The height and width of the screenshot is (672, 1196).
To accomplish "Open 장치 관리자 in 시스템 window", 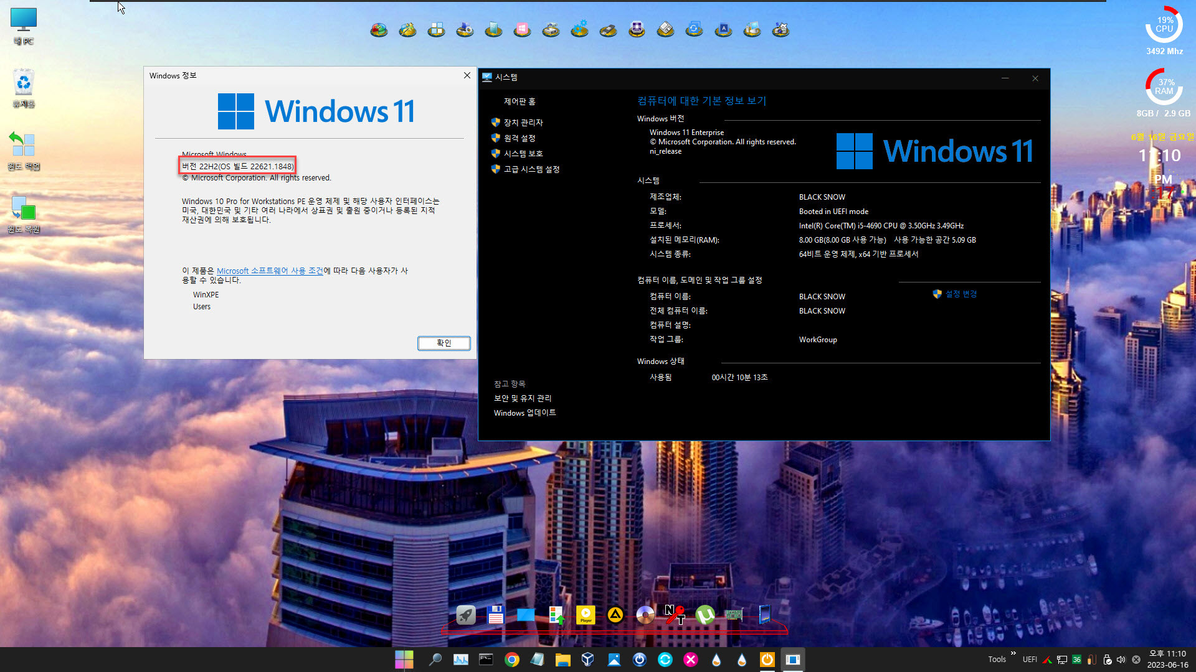I will click(x=523, y=123).
